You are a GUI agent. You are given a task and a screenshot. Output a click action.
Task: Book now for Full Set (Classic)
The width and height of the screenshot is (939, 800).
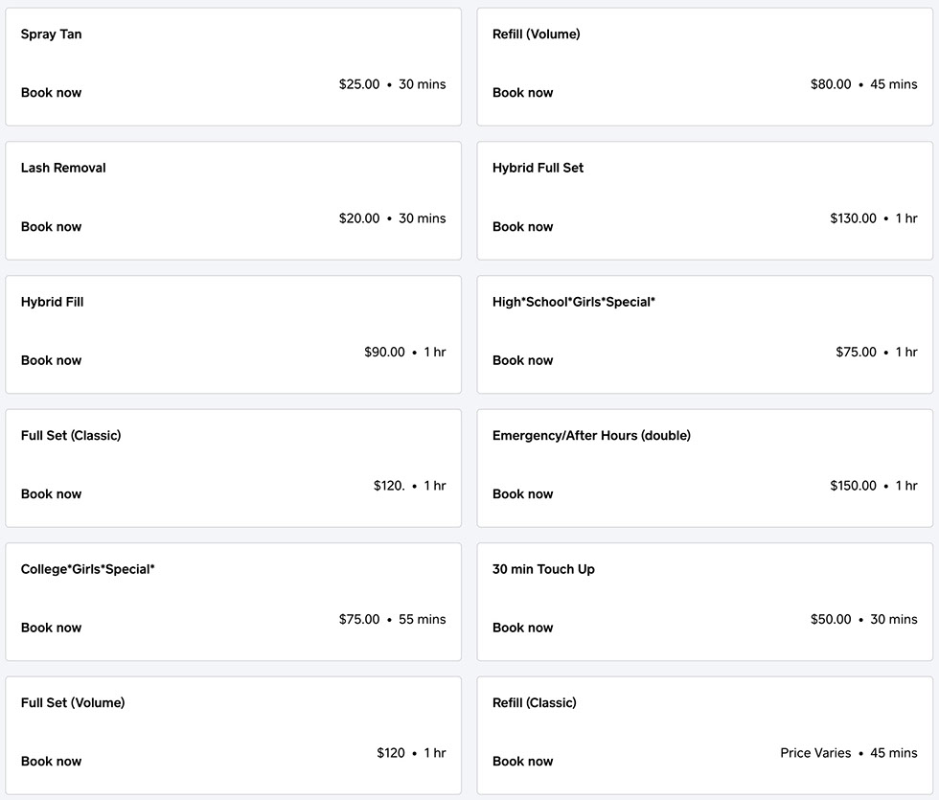click(x=51, y=494)
